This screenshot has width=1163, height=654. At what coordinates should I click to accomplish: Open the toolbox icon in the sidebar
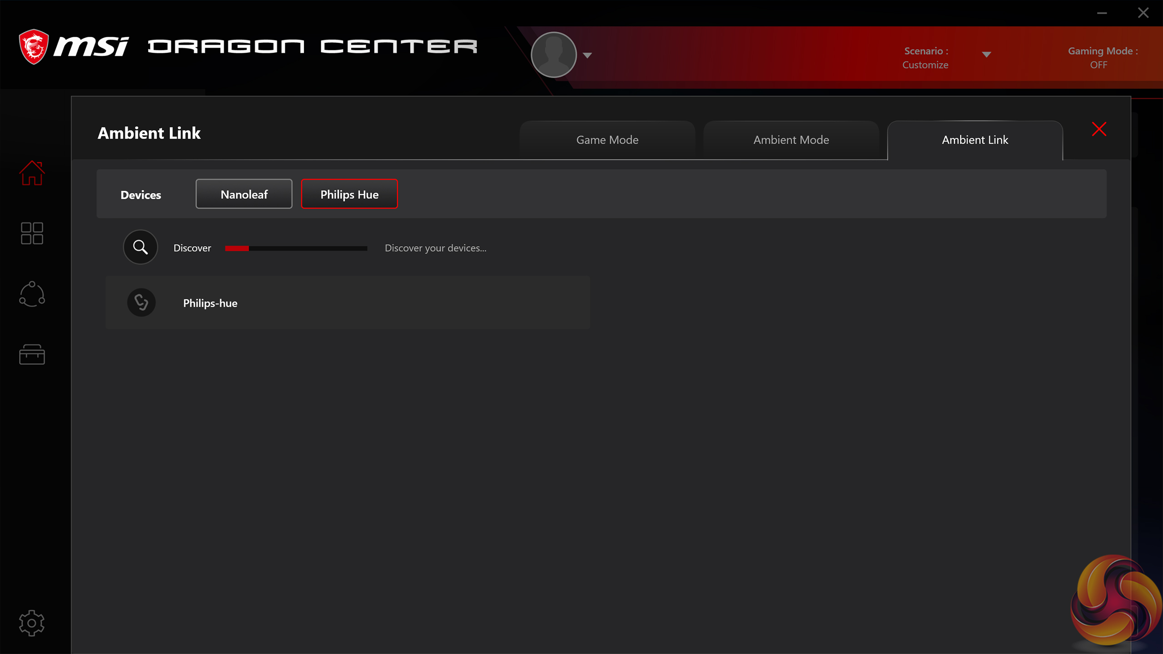(32, 354)
